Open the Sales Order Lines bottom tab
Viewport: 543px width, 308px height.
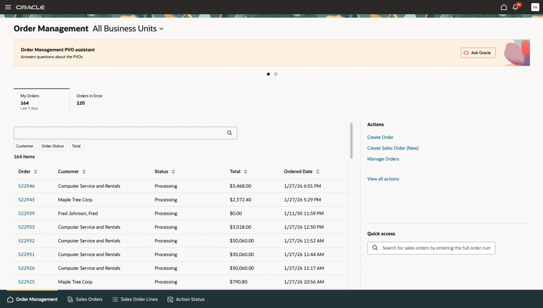click(x=135, y=300)
